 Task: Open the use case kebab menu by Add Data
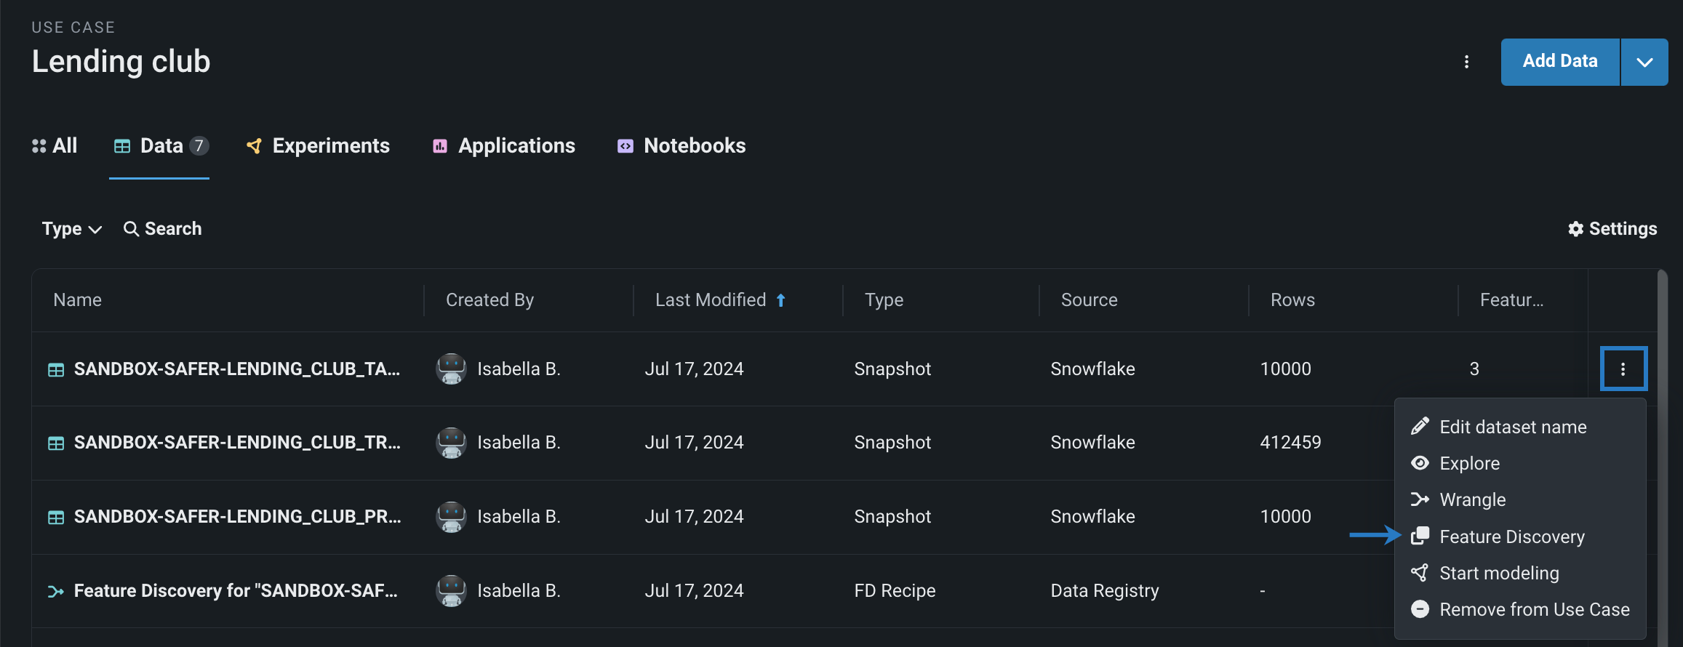point(1466,62)
